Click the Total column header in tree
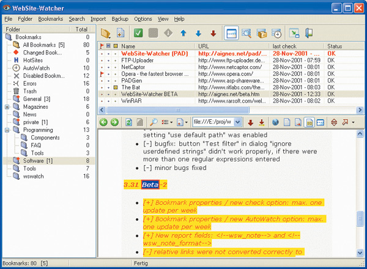The height and width of the screenshot is (269, 367). click(x=81, y=29)
